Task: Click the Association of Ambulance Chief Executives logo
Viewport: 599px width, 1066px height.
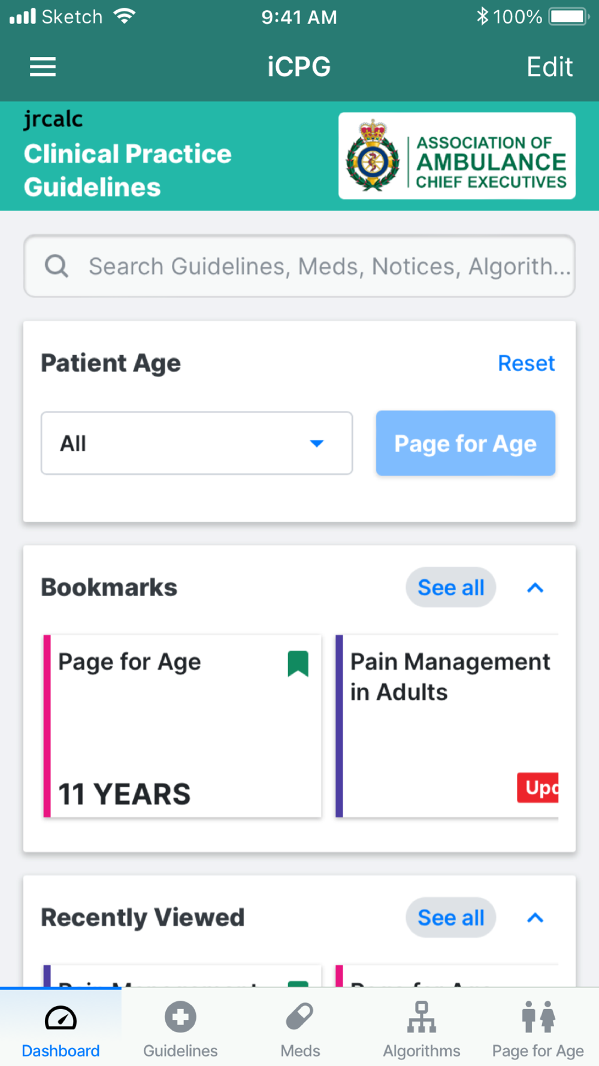Action: point(456,156)
